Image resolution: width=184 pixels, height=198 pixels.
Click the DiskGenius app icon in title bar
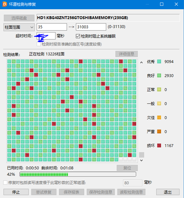click(x=5, y=4)
